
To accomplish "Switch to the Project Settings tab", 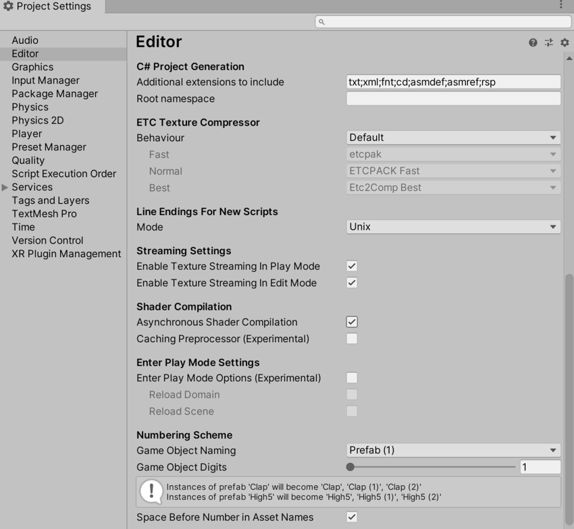I will click(x=47, y=6).
